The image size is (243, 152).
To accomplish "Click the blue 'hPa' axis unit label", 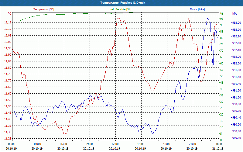I will [x=235, y=13].
